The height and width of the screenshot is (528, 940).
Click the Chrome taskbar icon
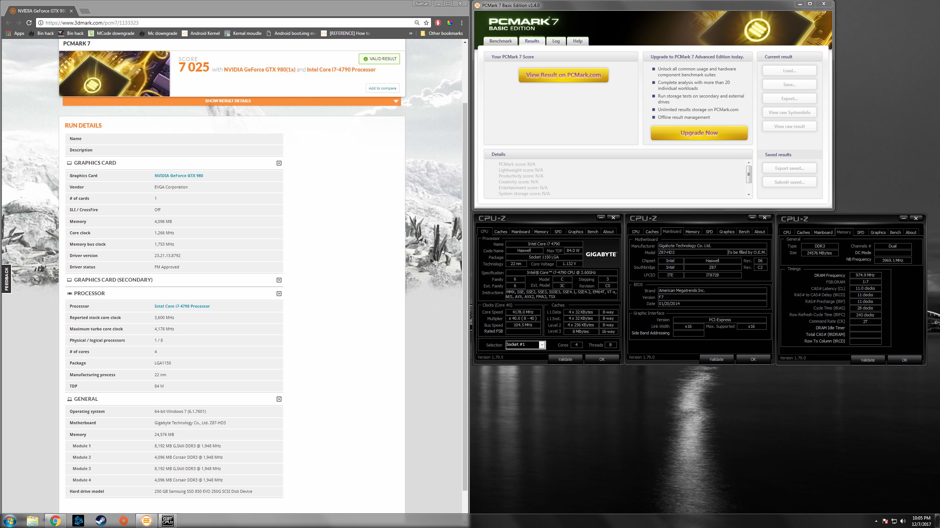point(55,520)
